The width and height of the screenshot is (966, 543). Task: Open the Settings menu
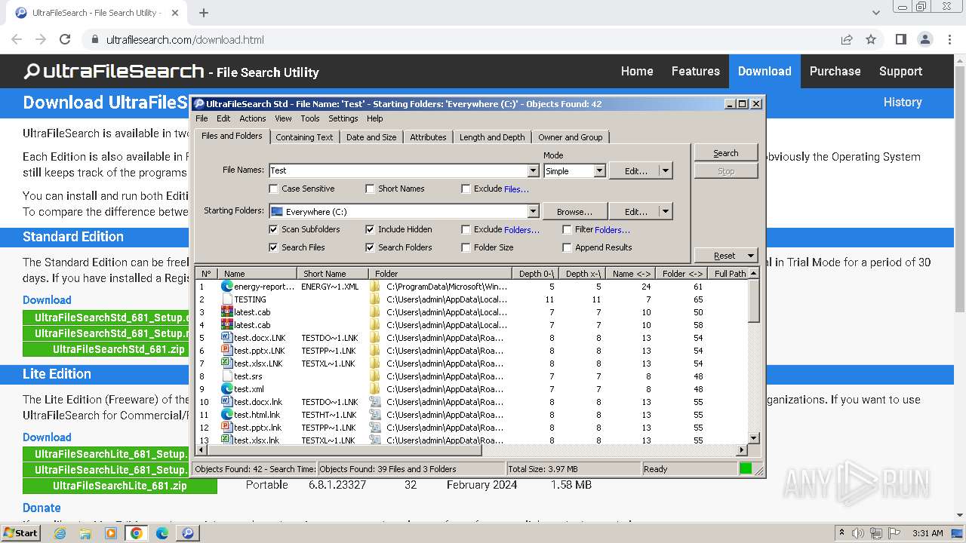[343, 118]
